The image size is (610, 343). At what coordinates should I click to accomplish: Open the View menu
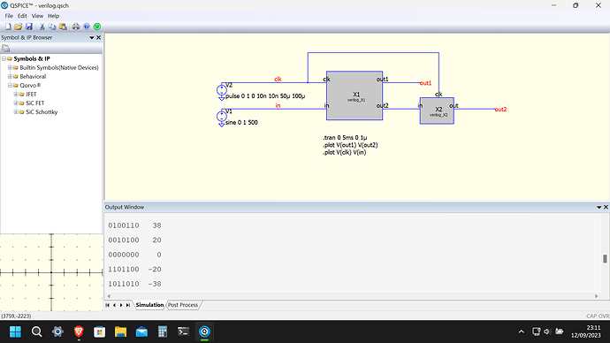click(37, 16)
